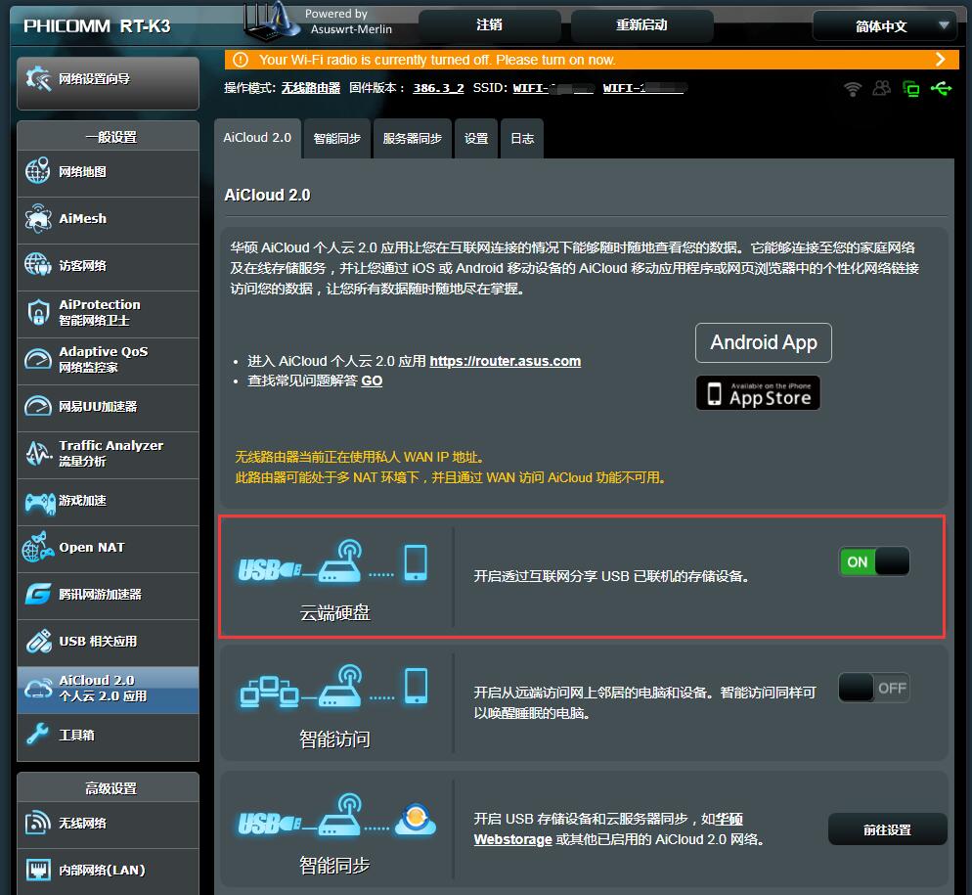Switch to the 智能同步 tab

pos(337,138)
